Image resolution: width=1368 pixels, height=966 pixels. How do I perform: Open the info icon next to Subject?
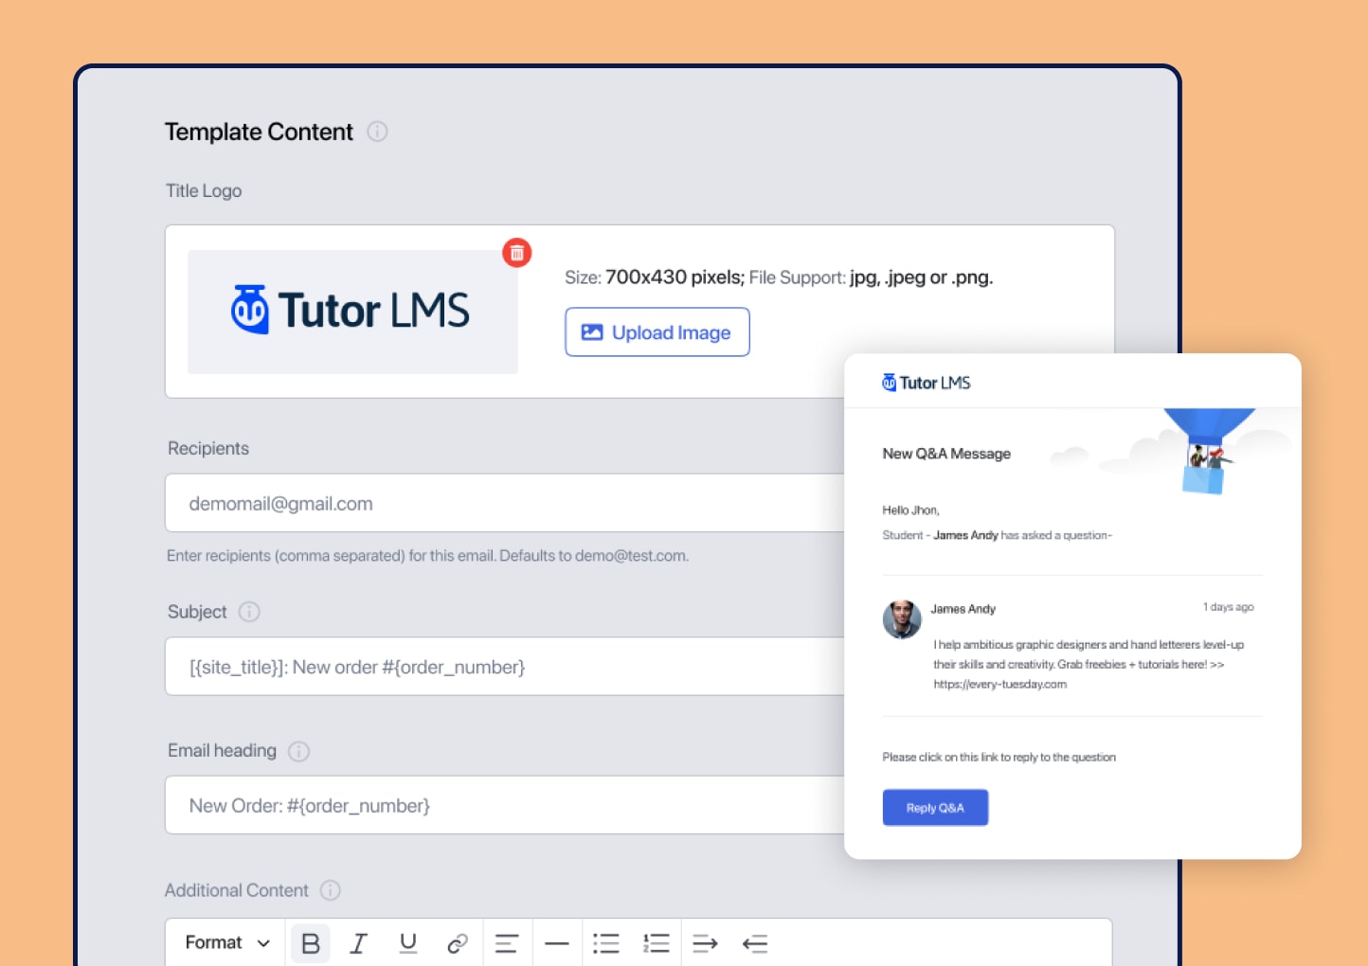[x=249, y=612]
